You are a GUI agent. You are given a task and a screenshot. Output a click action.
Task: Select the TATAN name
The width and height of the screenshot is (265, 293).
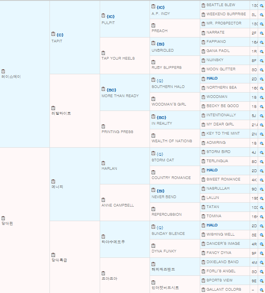click(213, 207)
